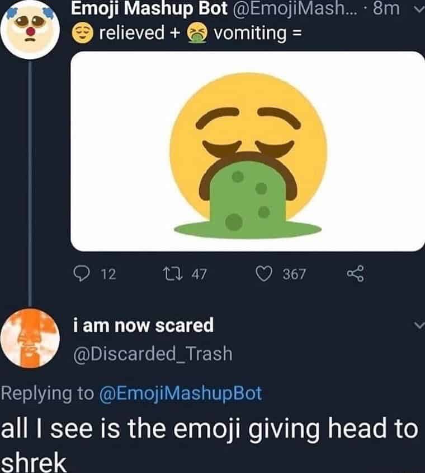Open the mashup emoji image
The height and width of the screenshot is (473, 425).
pos(247,151)
